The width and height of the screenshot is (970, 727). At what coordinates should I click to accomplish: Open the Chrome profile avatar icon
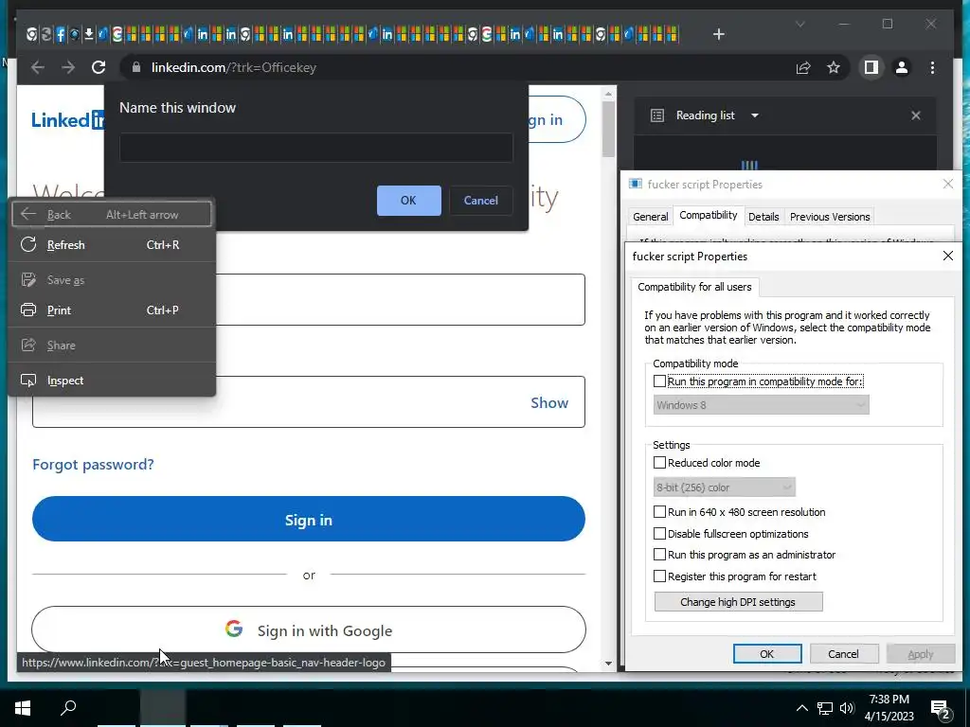[902, 67]
